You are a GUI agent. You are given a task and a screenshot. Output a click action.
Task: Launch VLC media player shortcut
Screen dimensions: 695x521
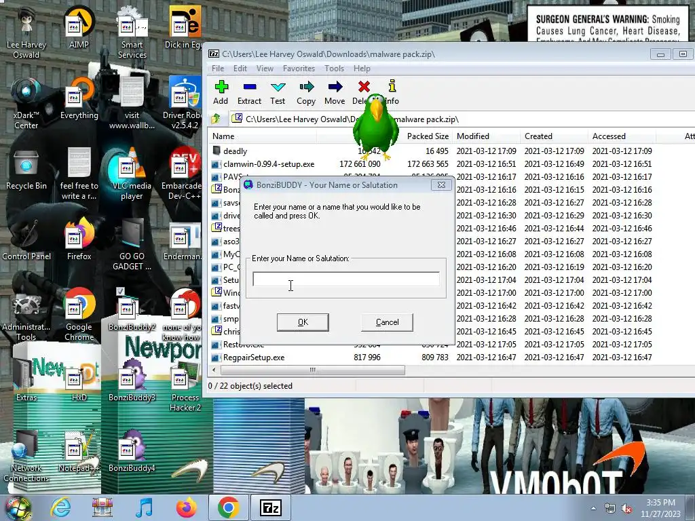pos(132,174)
